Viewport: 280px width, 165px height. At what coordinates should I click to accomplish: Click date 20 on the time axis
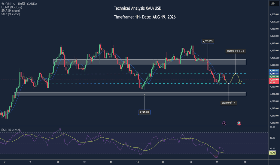click(245, 162)
